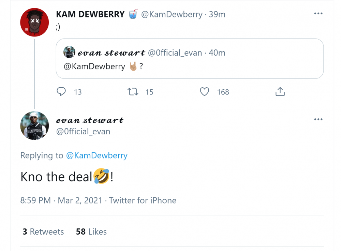Click evan stewart's large profile photo
The height and width of the screenshot is (251, 341).
pos(34,125)
